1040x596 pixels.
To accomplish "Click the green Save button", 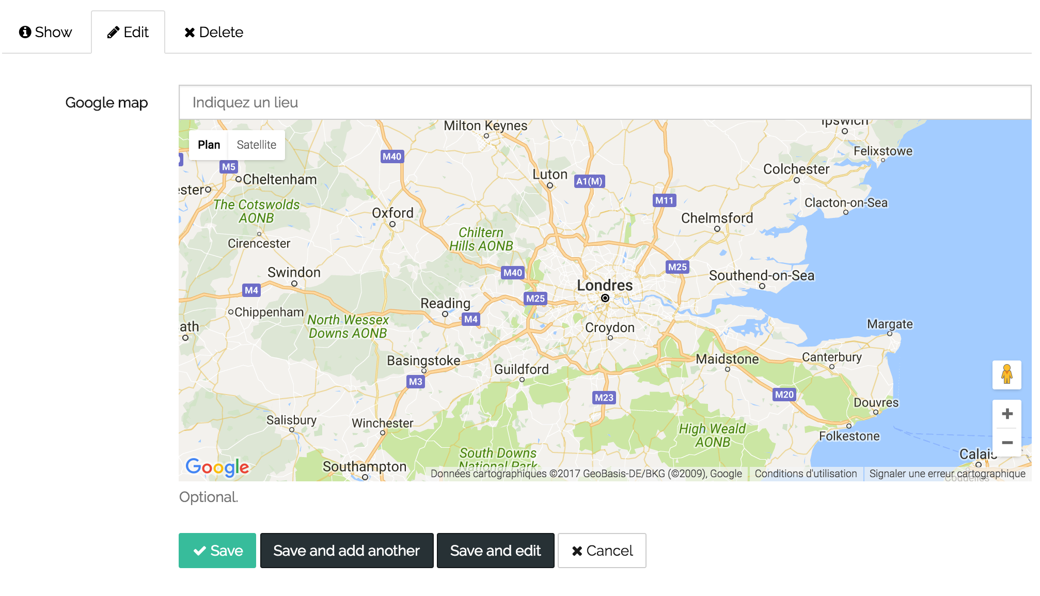I will (217, 551).
